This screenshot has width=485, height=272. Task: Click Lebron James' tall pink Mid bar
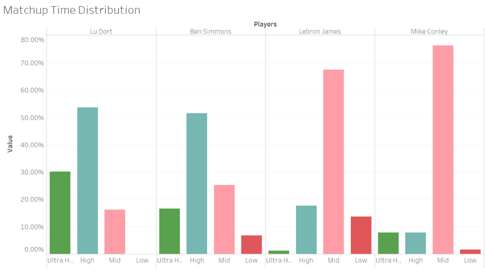coord(333,161)
